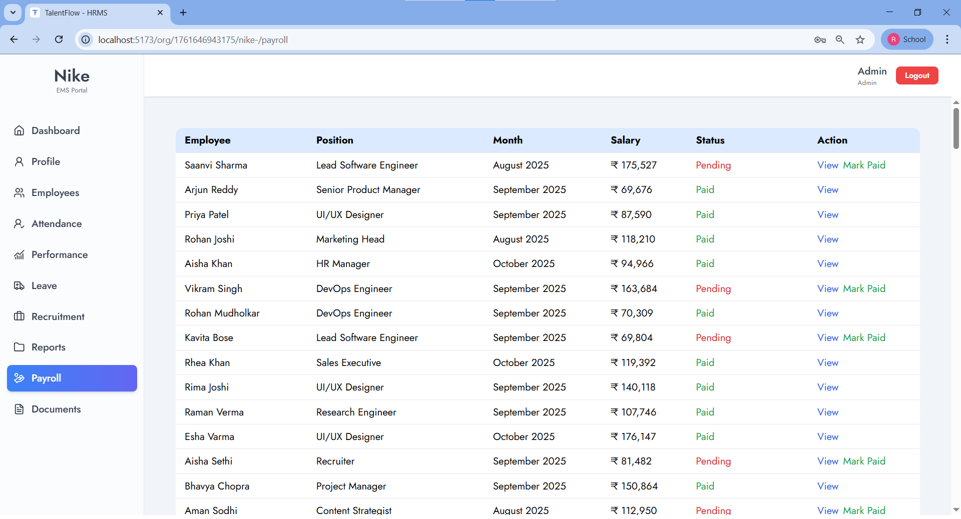Click the Recruitment briefcase icon
961x519 pixels.
[x=19, y=316]
